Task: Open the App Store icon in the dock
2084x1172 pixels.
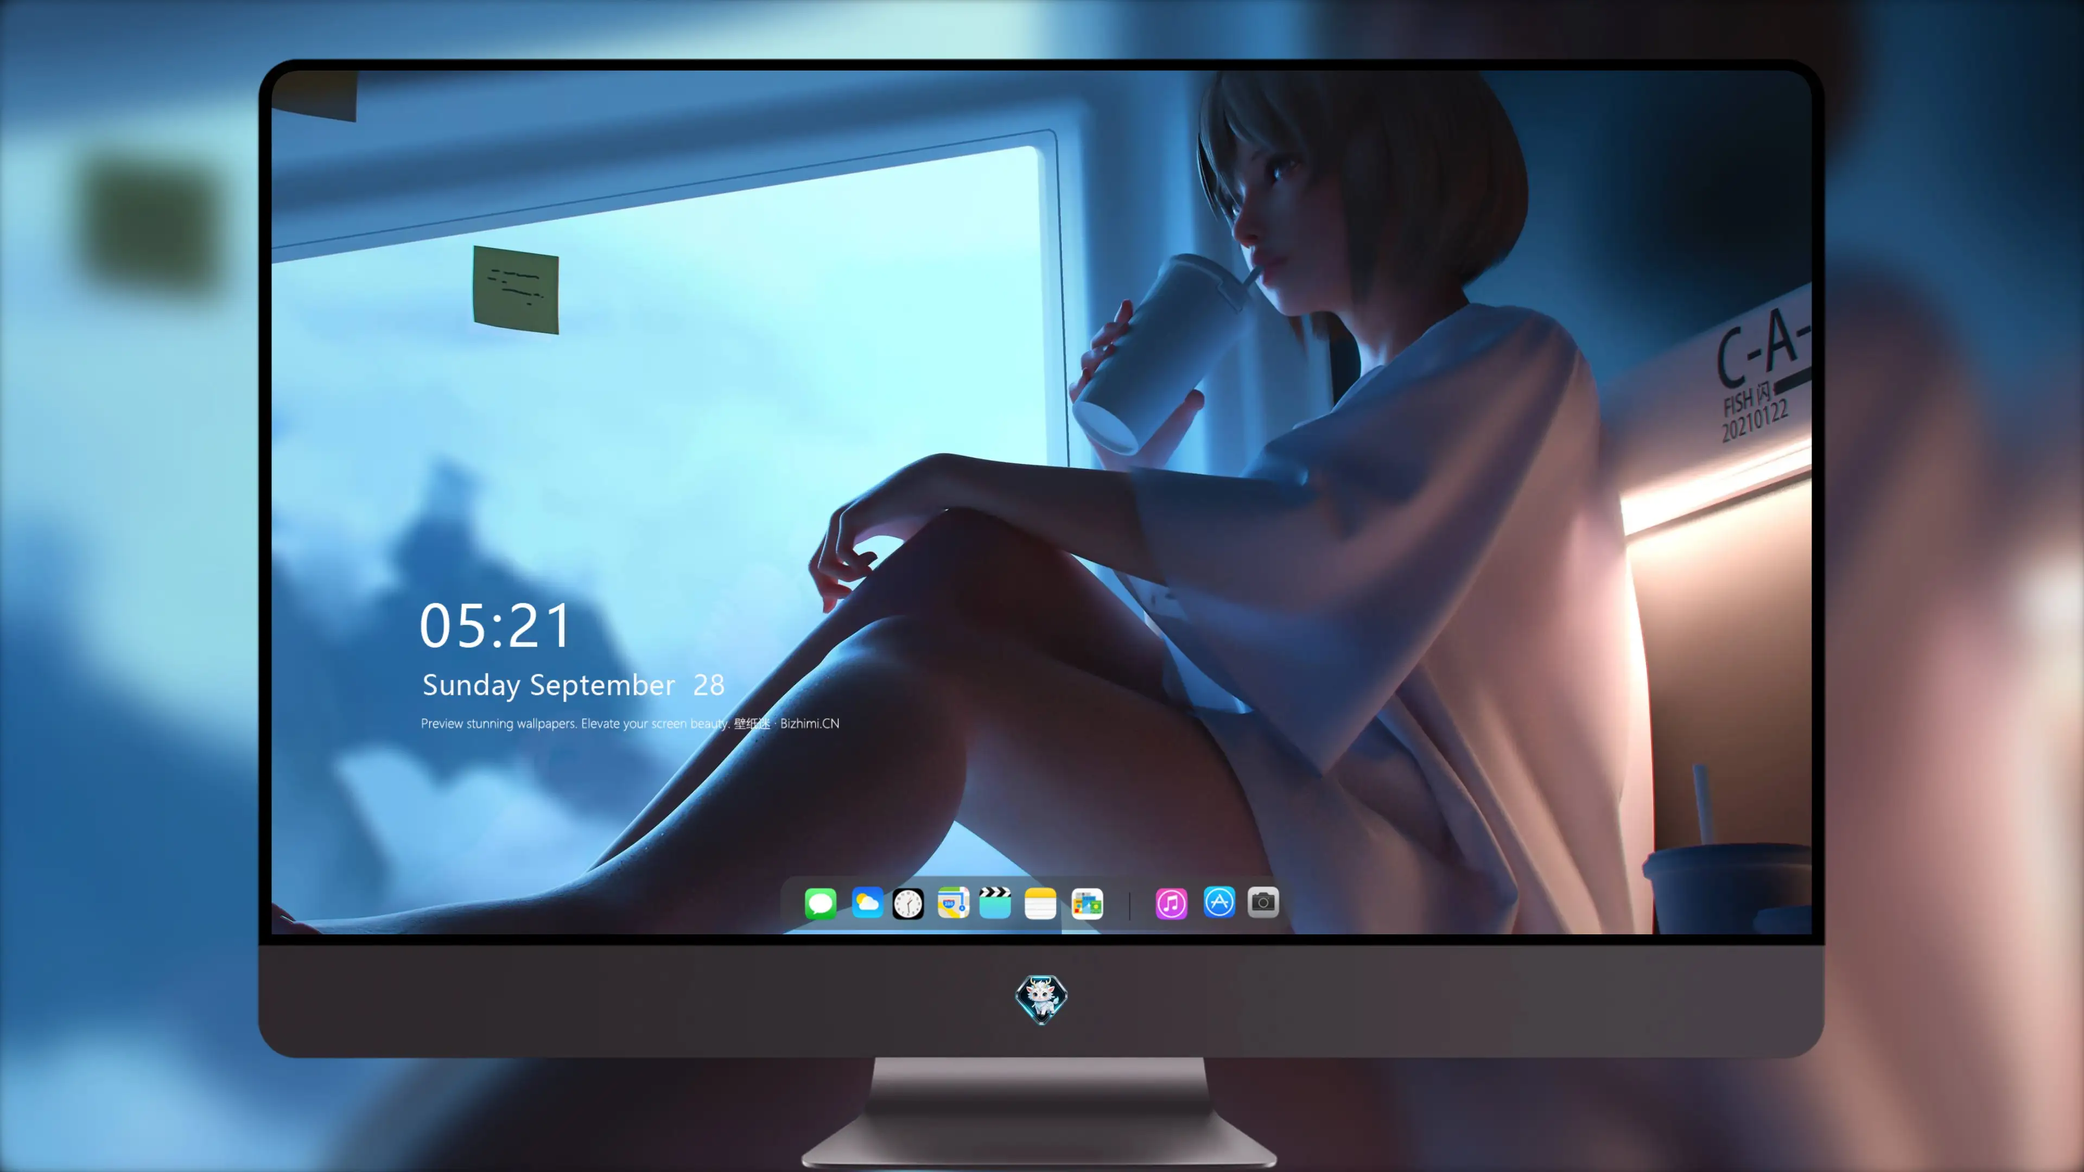Action: pos(1219,902)
